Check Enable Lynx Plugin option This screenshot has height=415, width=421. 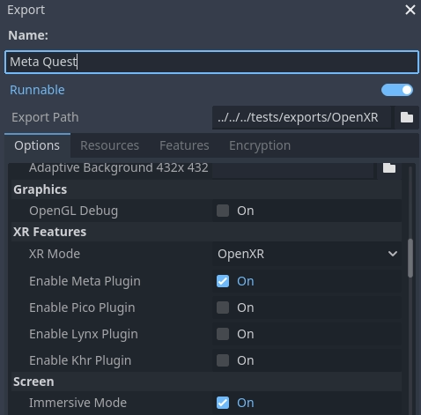coord(223,334)
